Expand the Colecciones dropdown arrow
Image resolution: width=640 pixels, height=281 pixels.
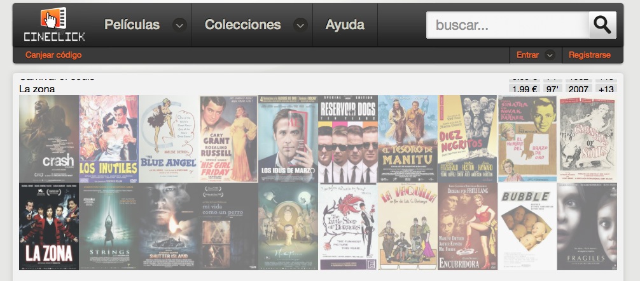pos(300,25)
